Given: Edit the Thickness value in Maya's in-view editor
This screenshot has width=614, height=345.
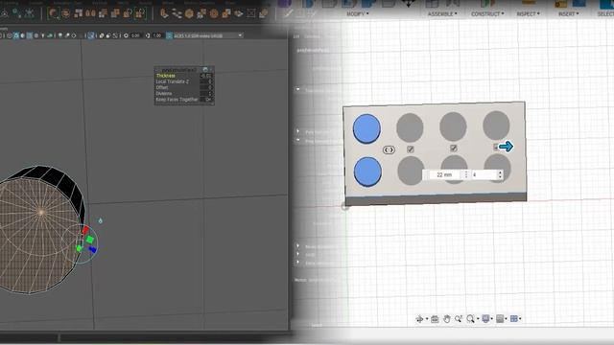Looking at the screenshot, I should (x=206, y=76).
